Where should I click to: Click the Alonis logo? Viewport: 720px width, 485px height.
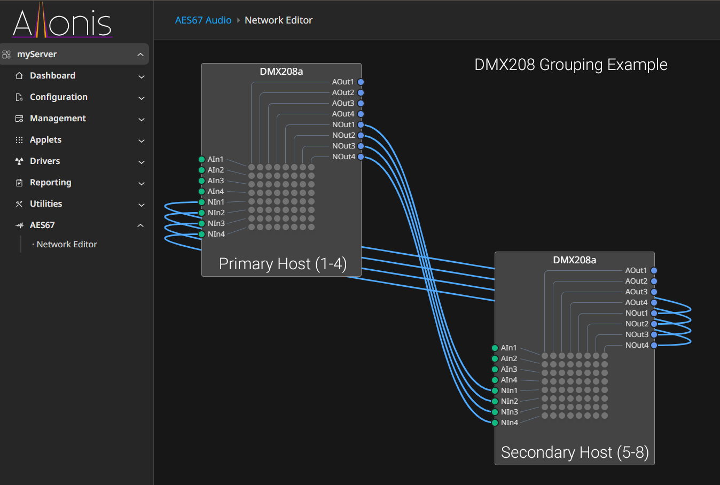point(62,20)
